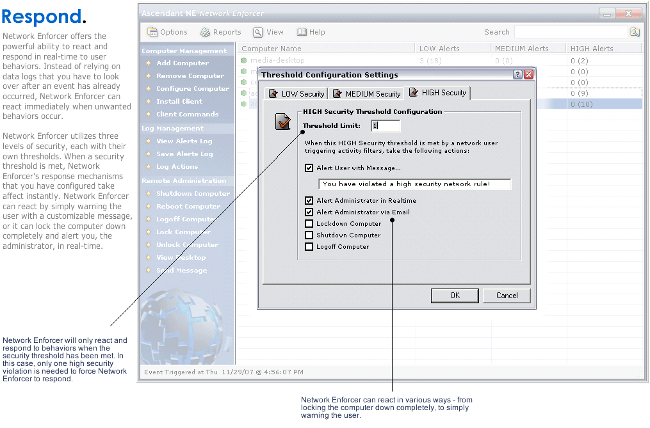Open Log Actions in sidebar
The image size is (650, 428).
[177, 167]
